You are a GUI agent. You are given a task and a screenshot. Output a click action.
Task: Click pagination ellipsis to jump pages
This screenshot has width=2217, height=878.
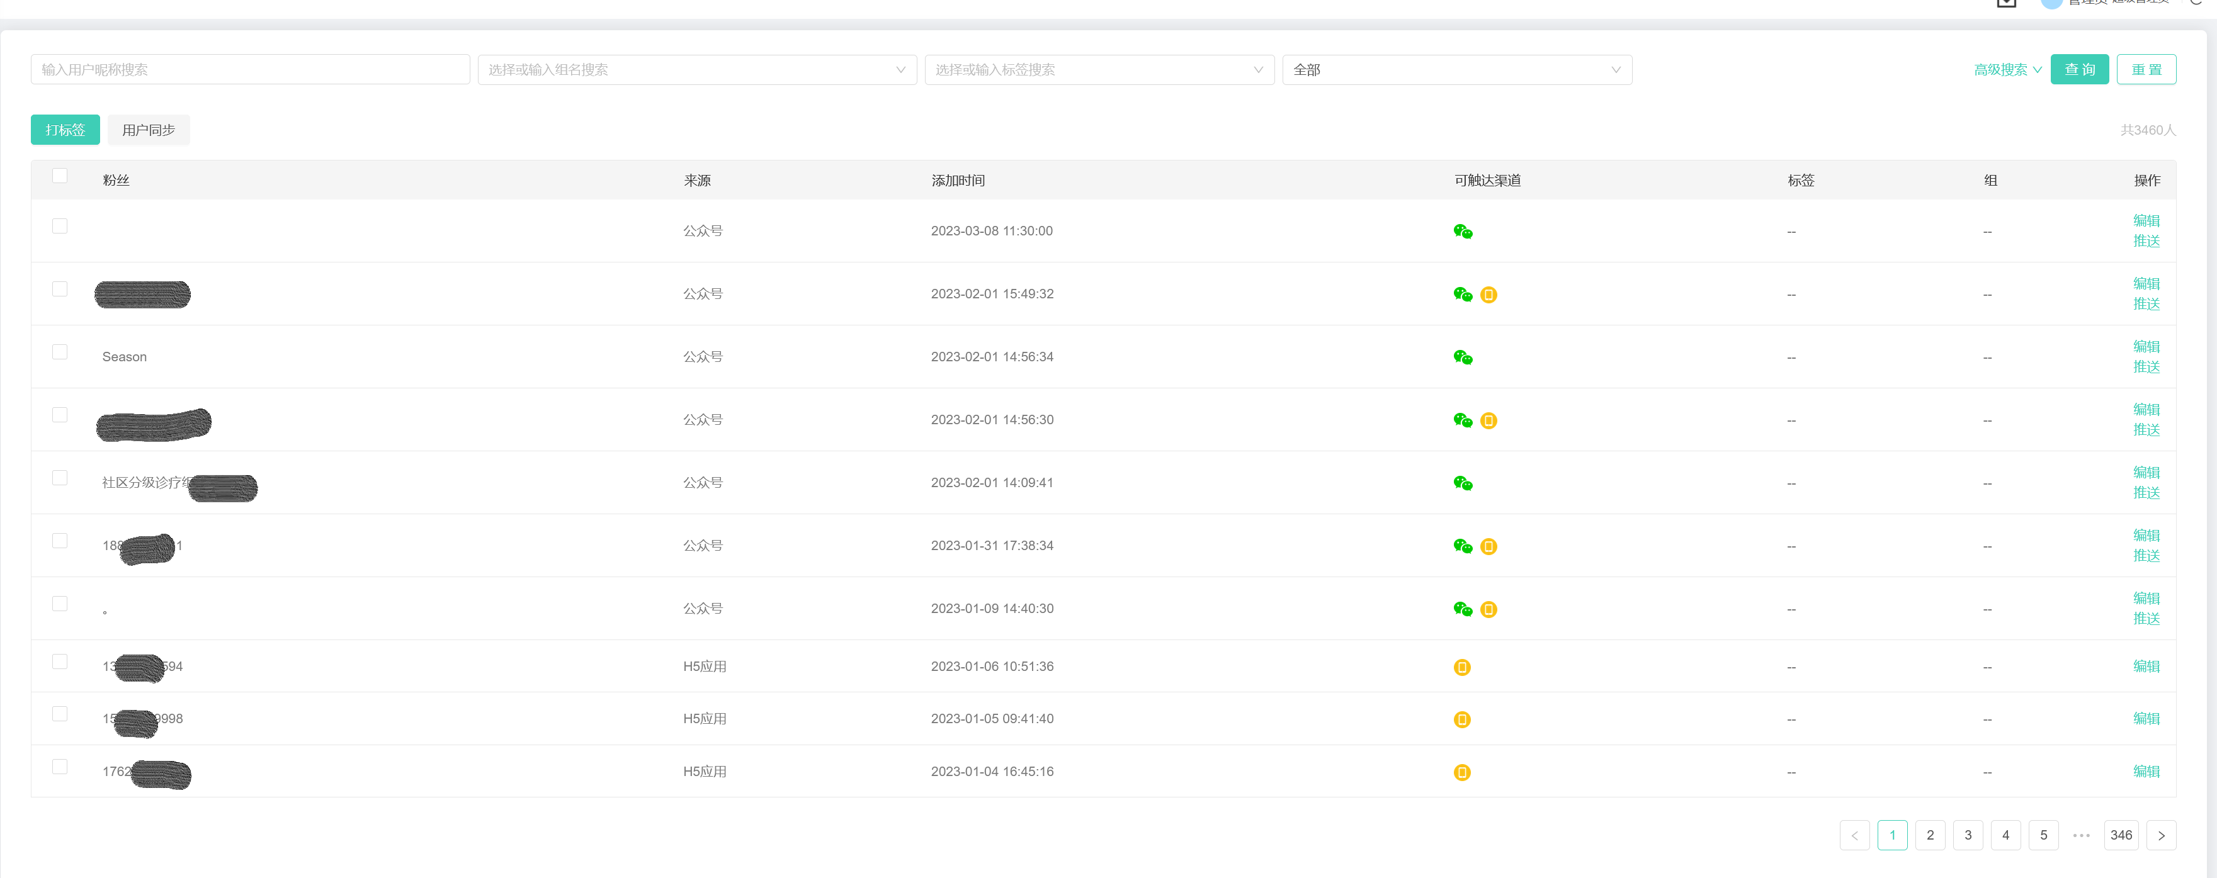pos(2081,835)
